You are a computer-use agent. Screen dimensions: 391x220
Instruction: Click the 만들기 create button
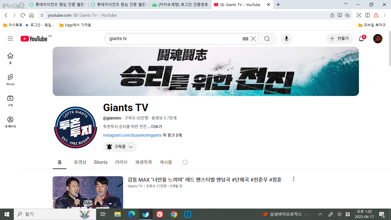[339, 39]
